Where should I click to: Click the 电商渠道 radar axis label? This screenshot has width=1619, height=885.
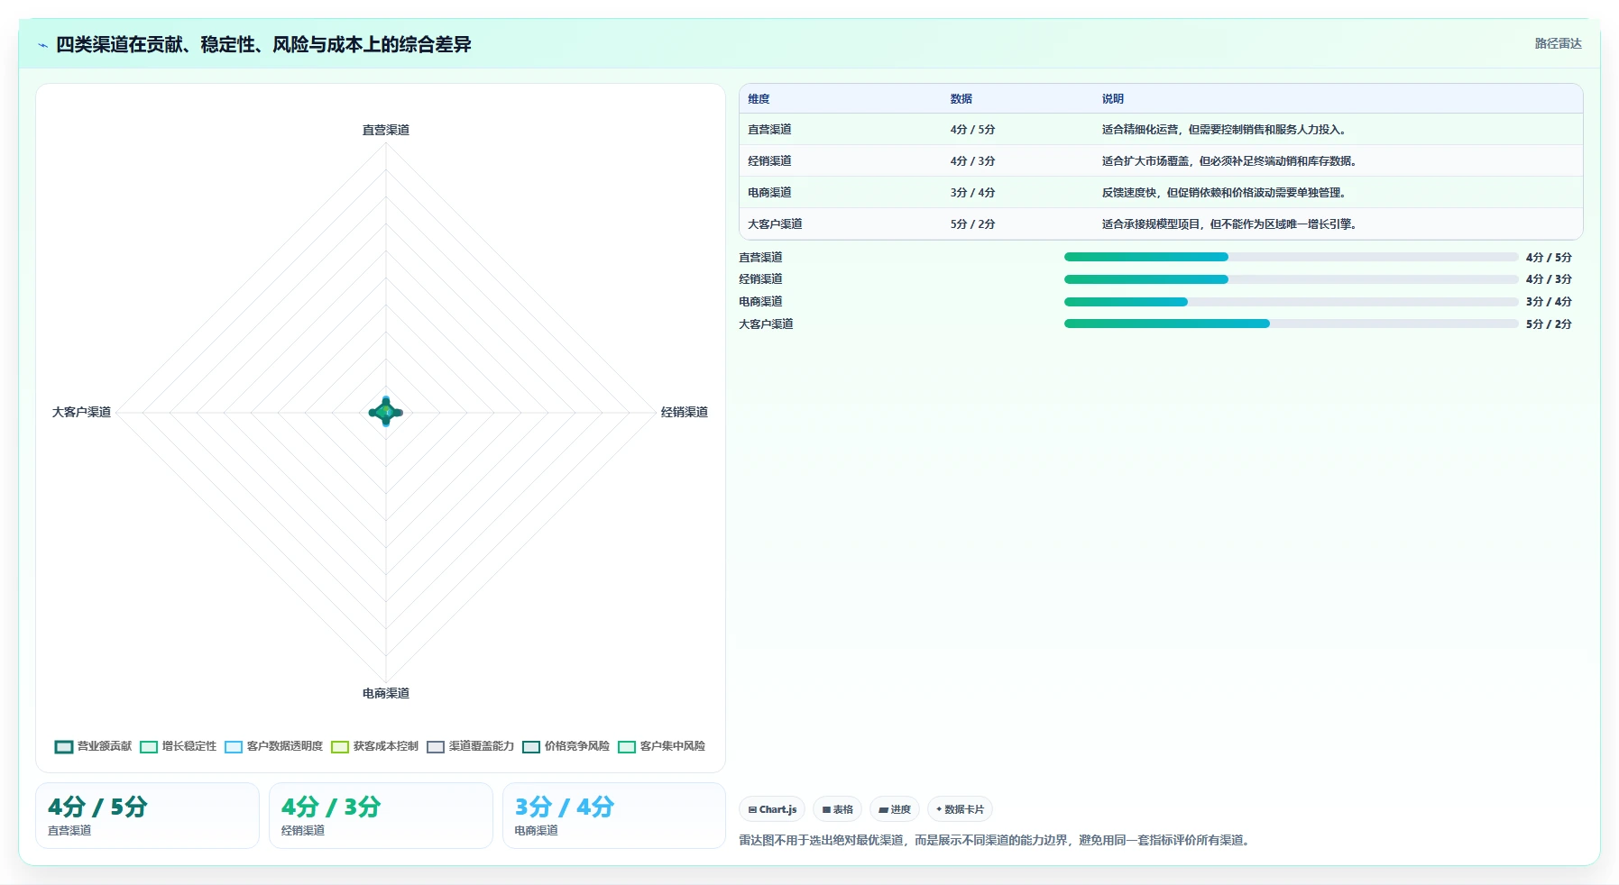pos(386,693)
